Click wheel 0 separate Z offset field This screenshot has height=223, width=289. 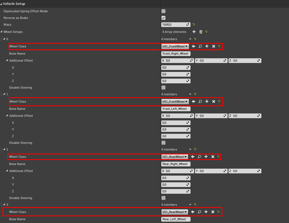(x=176, y=81)
